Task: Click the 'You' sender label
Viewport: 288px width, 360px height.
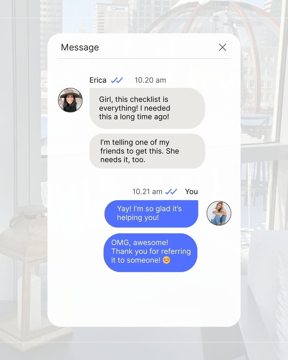Action: [x=191, y=191]
